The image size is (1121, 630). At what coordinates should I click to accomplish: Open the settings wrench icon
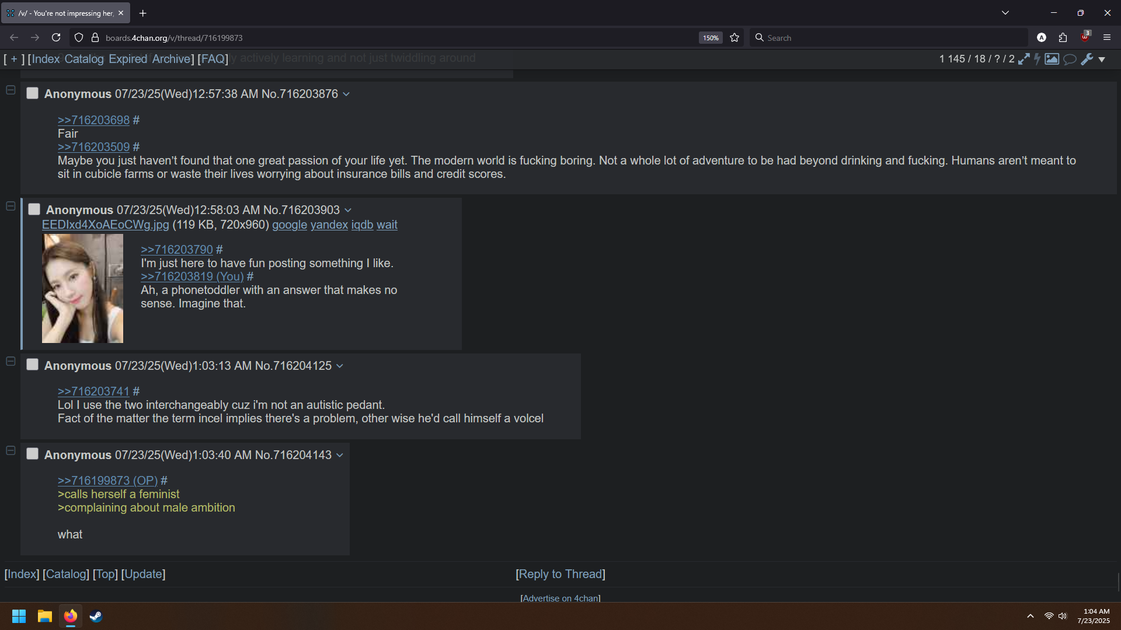click(x=1087, y=59)
